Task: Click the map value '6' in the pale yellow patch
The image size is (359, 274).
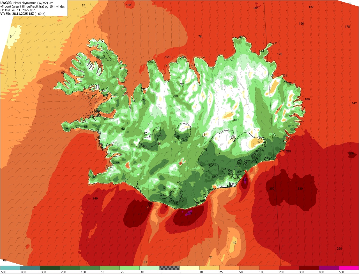Action: pyautogui.click(x=11, y=37)
